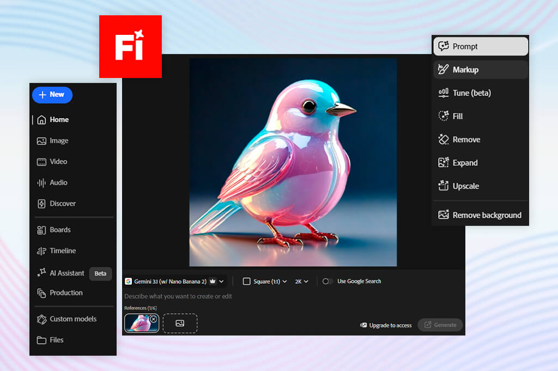Open the Audio waveform icon

pos(41,183)
